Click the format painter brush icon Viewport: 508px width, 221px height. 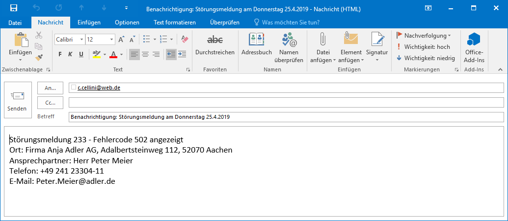click(39, 57)
